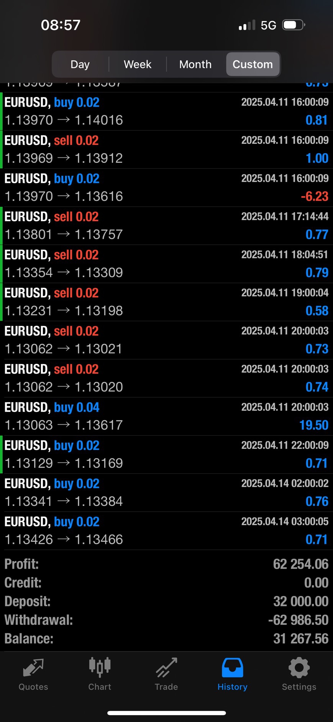Open the Settings gear icon
This screenshot has height=722, width=333.
pos(299,668)
